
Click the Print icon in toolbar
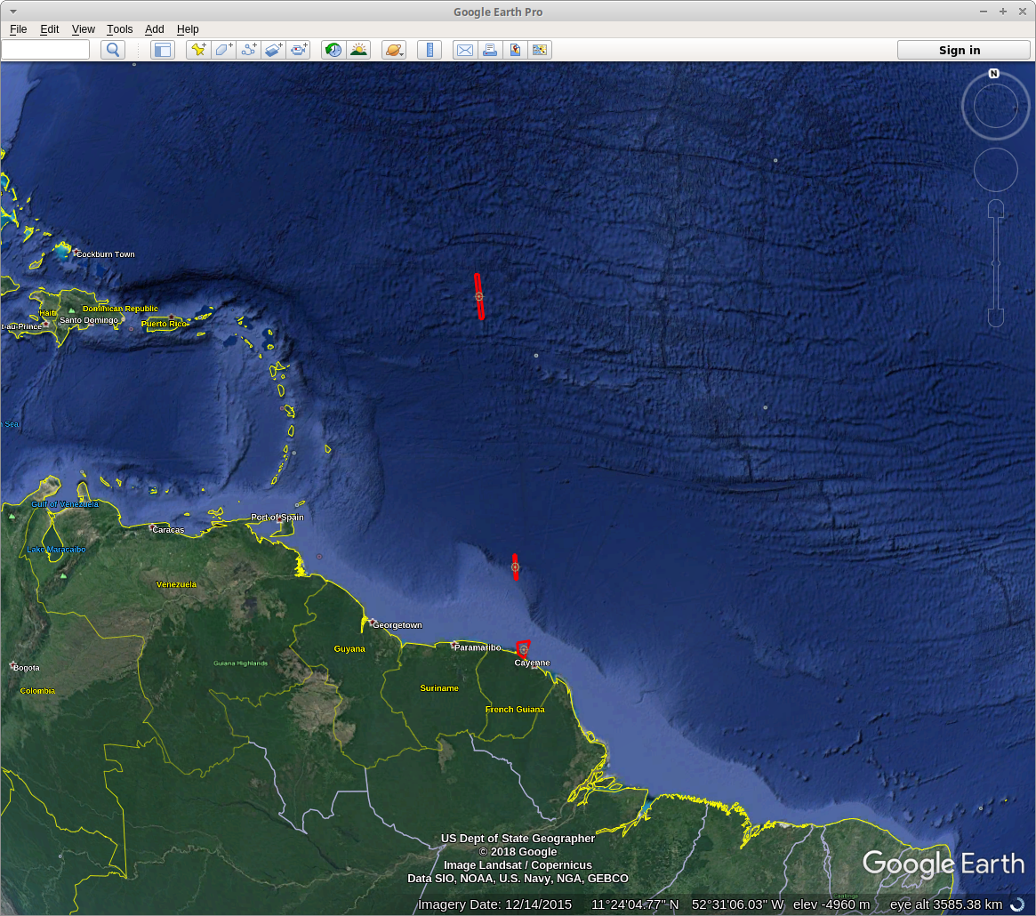489,50
